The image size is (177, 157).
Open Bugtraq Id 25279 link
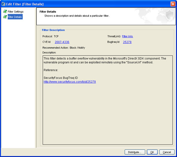point(127,42)
